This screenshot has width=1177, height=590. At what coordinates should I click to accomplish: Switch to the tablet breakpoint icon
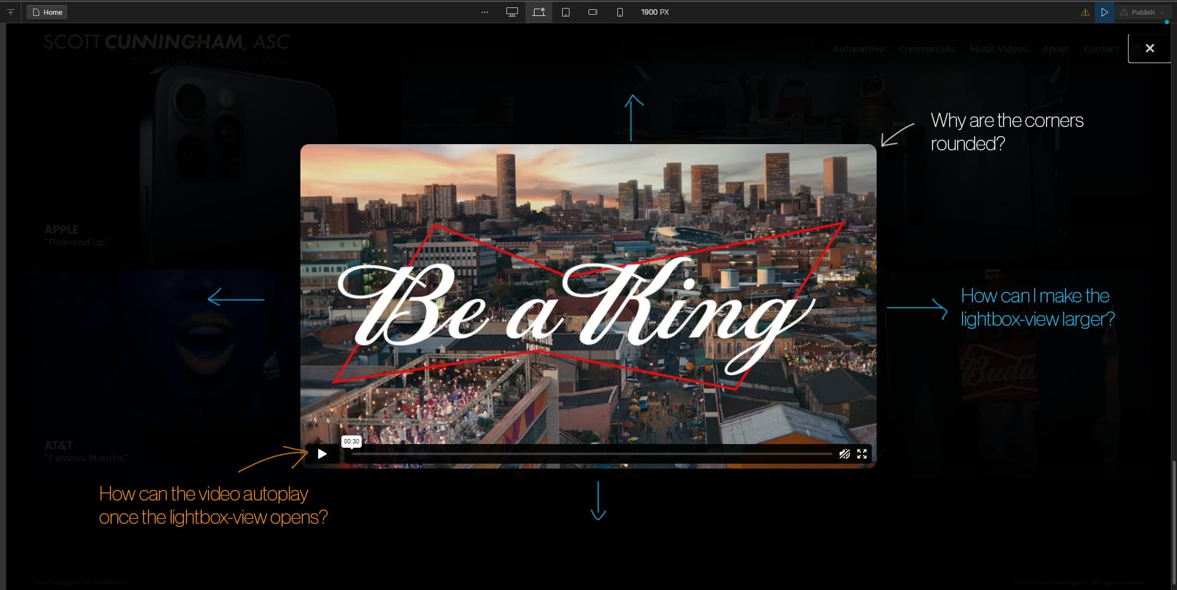click(x=566, y=12)
